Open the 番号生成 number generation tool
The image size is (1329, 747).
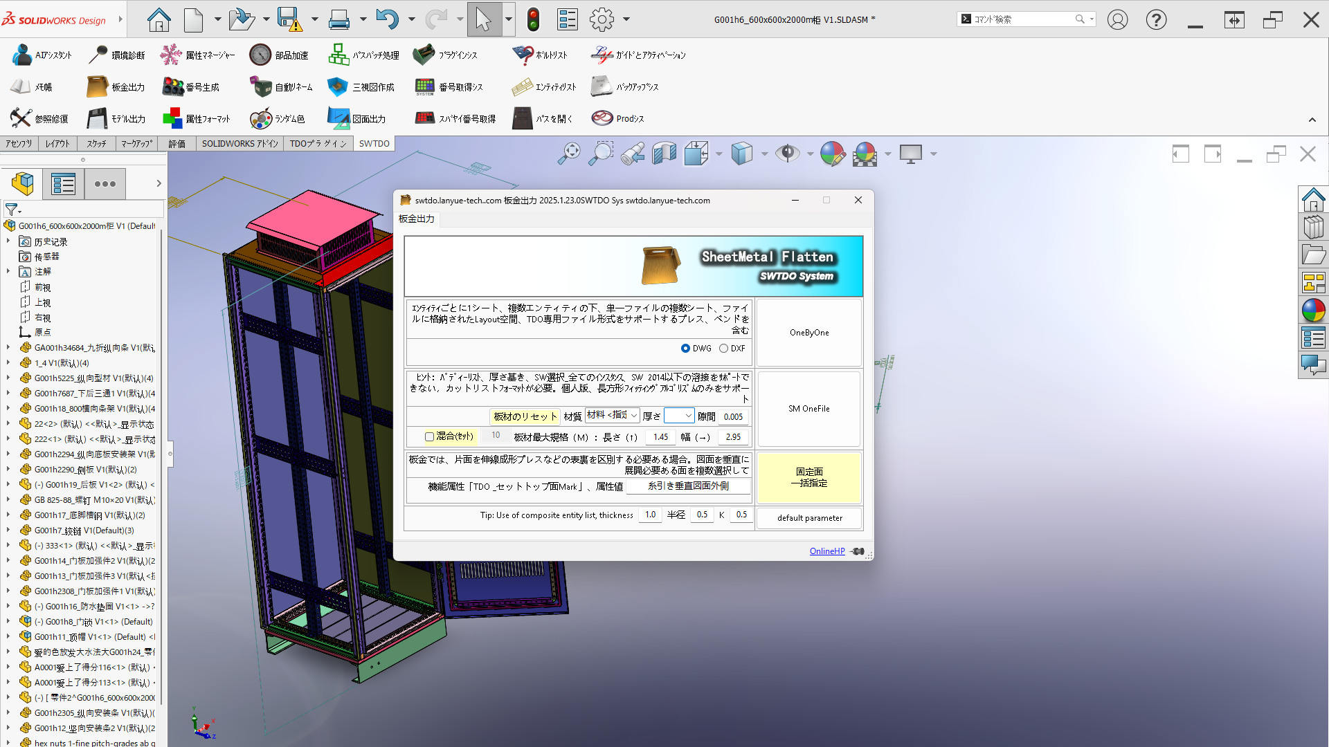click(x=173, y=87)
